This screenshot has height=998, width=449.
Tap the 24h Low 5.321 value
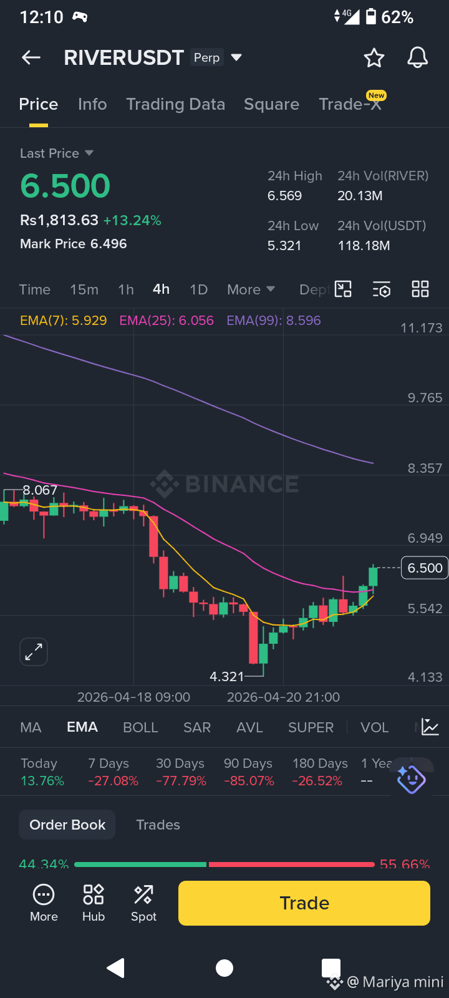pos(284,246)
